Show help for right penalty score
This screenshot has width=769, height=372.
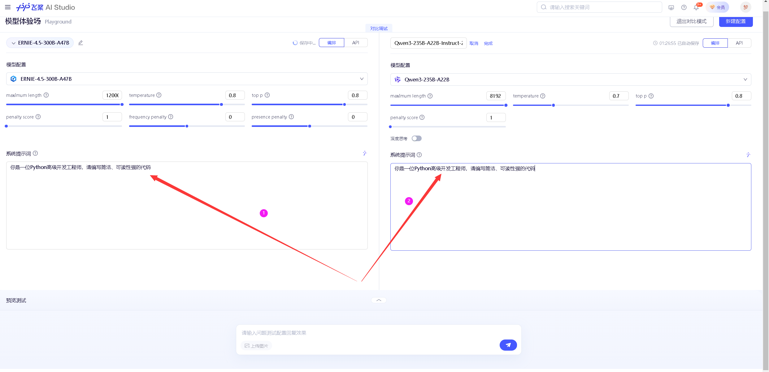click(x=422, y=117)
